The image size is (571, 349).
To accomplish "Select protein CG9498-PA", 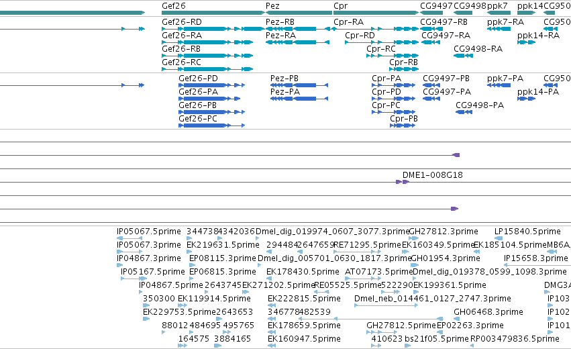I will tap(480, 105).
